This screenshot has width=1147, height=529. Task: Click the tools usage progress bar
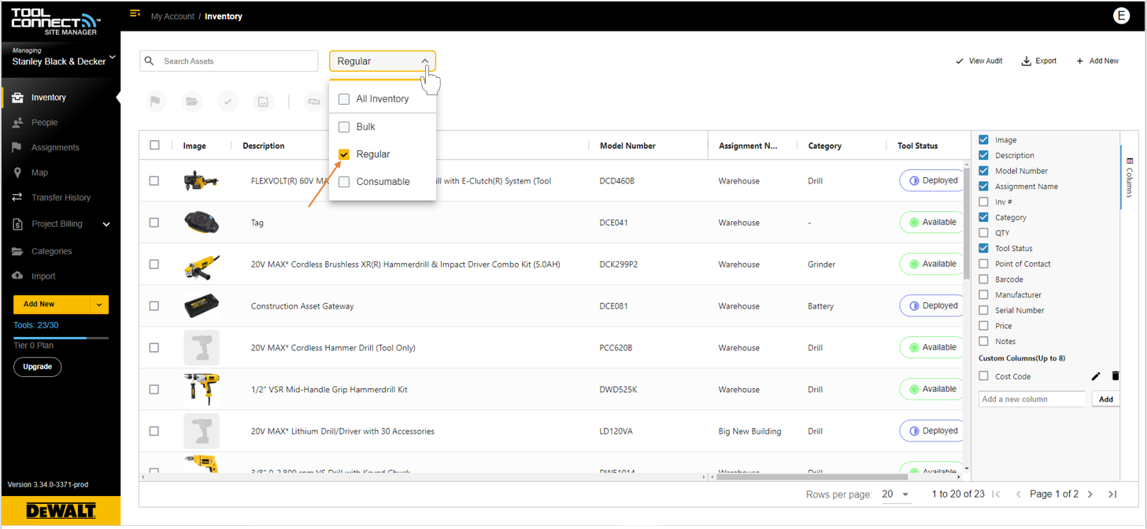pos(61,338)
